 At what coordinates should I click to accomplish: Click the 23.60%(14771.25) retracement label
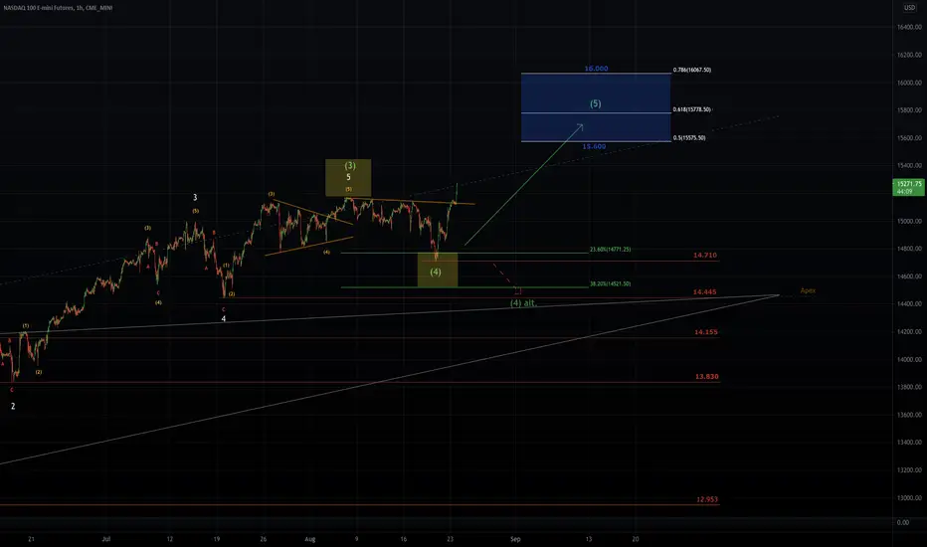pyautogui.click(x=610, y=250)
